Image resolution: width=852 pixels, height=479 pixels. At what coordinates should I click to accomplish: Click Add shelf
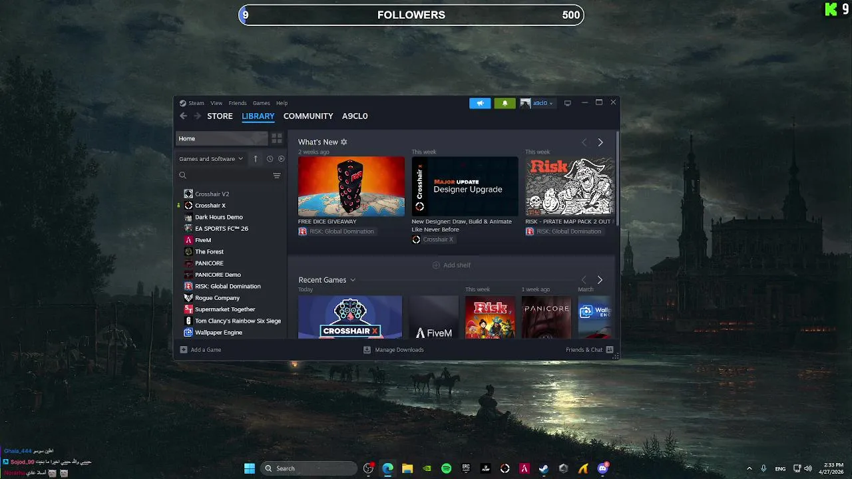451,265
